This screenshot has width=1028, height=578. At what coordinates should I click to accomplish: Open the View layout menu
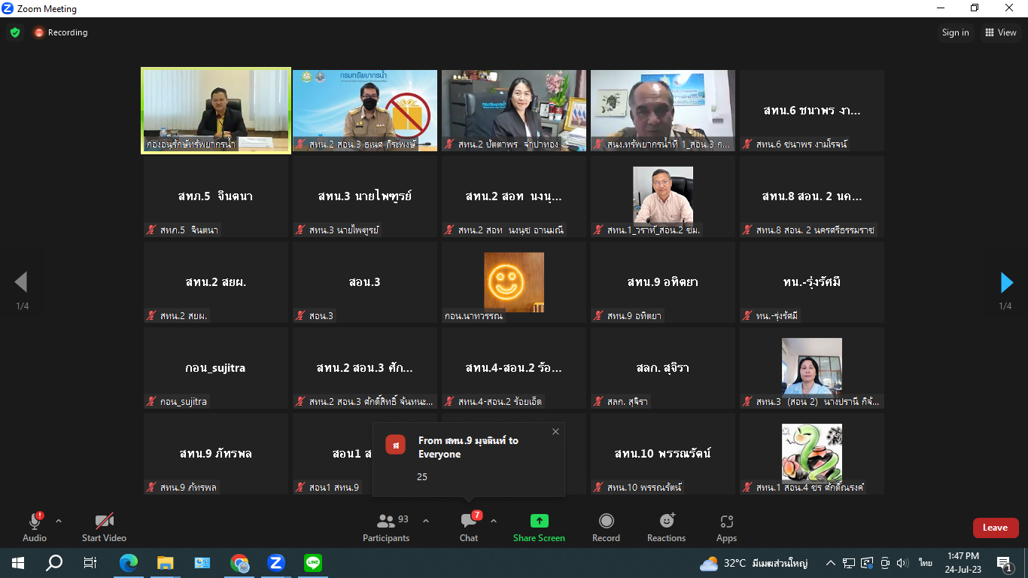tap(1000, 32)
